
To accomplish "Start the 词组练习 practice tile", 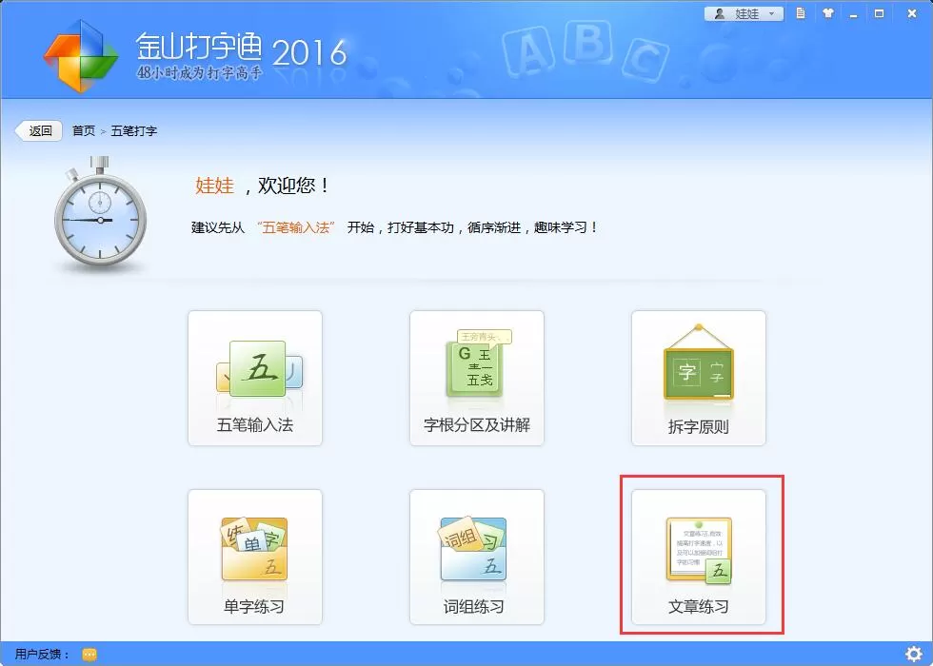I will tap(477, 557).
